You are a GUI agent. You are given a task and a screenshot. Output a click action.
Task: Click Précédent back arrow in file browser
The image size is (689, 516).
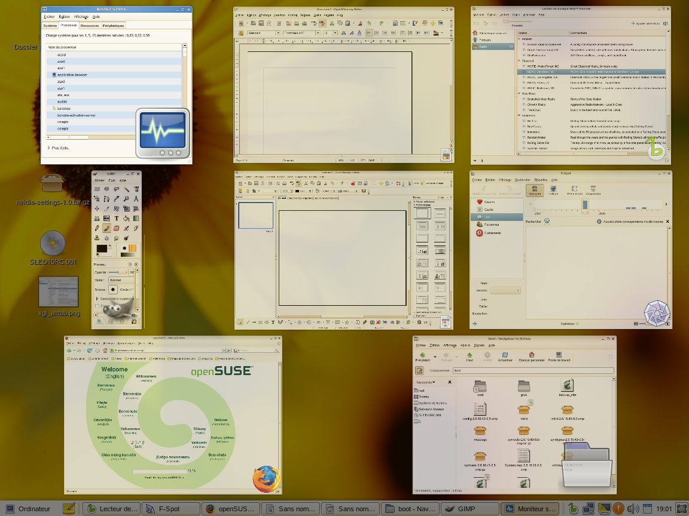tap(423, 357)
